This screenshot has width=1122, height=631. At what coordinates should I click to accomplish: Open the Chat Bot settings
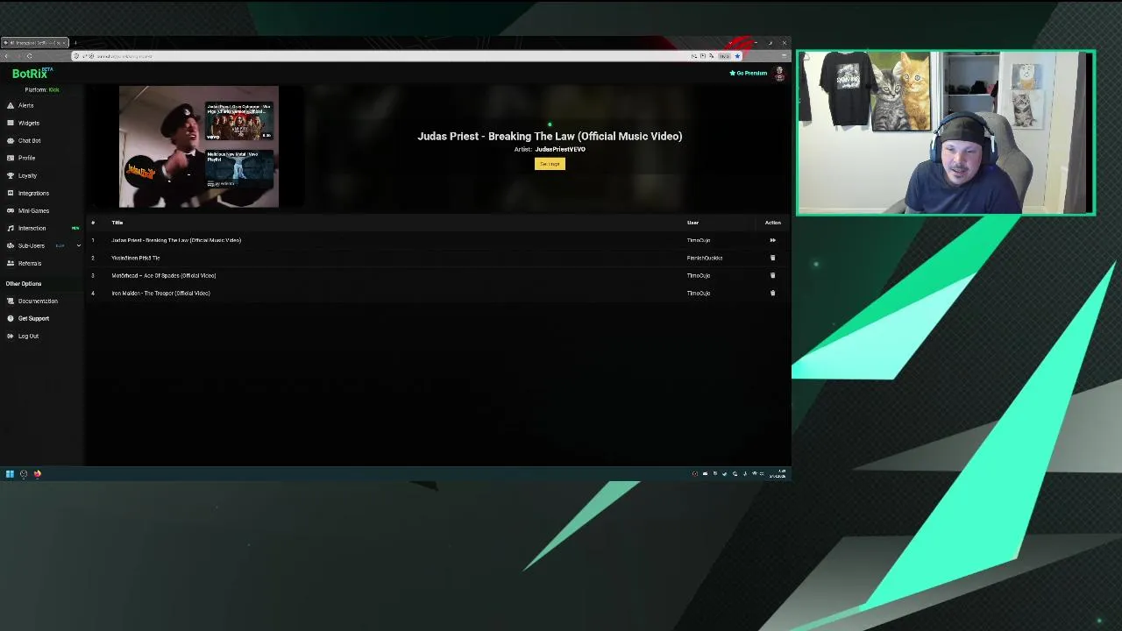[x=29, y=140]
